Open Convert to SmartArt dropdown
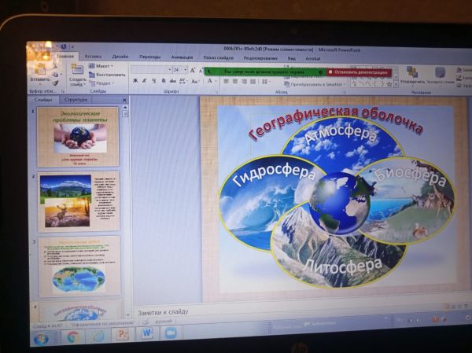Viewport: 472px width, 353px height. click(x=293, y=83)
